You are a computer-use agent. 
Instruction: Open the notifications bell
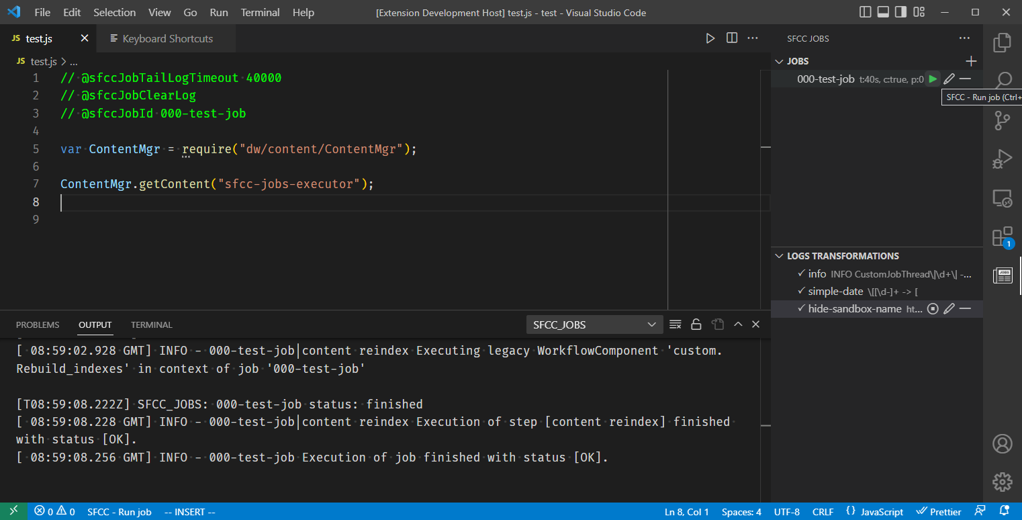(x=1005, y=512)
